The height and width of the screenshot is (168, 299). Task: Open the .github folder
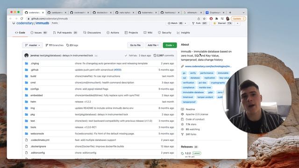tap(35, 70)
